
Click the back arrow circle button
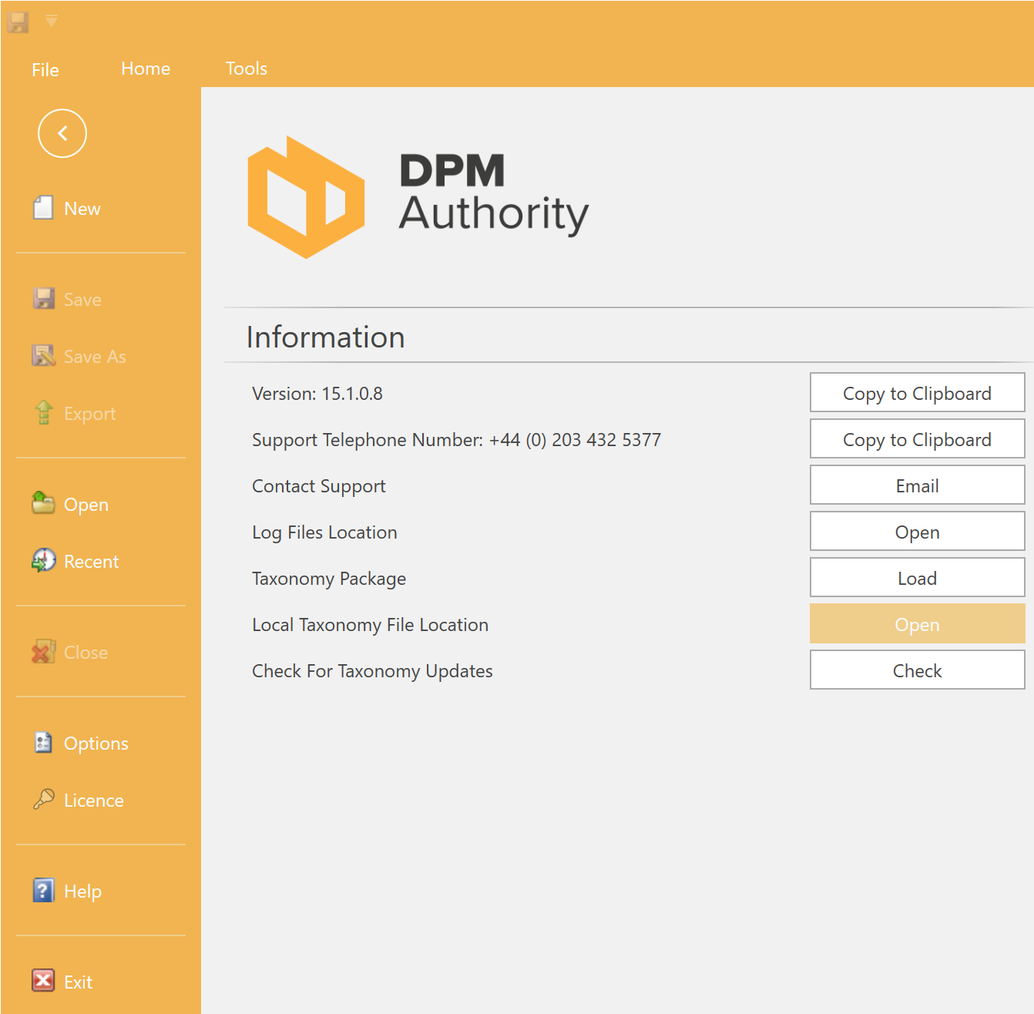click(62, 133)
